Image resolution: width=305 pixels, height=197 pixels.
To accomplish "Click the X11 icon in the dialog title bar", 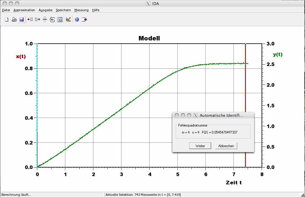I will point(195,116).
